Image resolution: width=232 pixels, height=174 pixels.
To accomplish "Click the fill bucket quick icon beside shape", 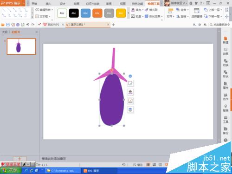I will [130, 92].
